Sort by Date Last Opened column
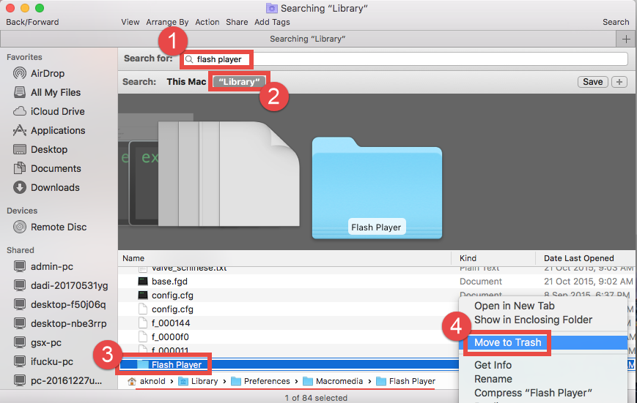The height and width of the screenshot is (403, 637). (x=585, y=258)
